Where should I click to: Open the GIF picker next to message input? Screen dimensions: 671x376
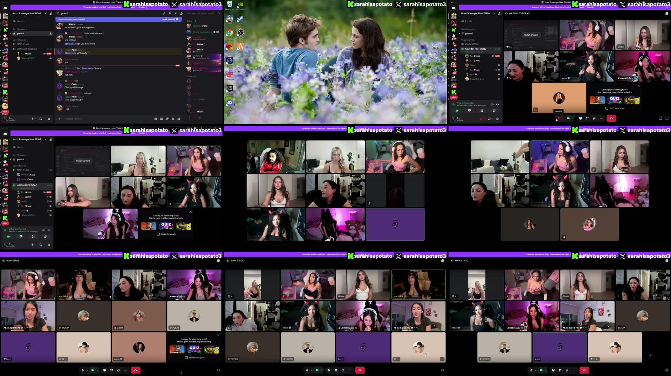[x=162, y=119]
